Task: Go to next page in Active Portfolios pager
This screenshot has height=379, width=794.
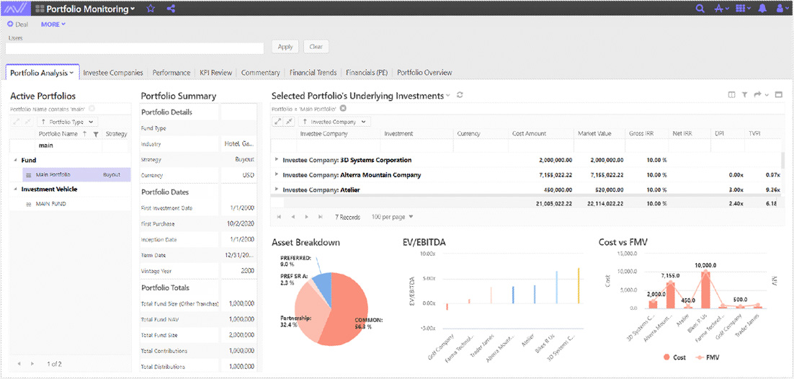Action: (33, 363)
